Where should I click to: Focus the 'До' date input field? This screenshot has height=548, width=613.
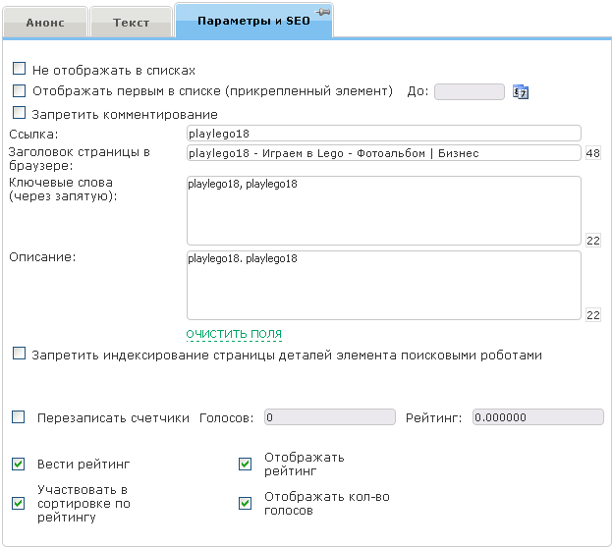[469, 92]
